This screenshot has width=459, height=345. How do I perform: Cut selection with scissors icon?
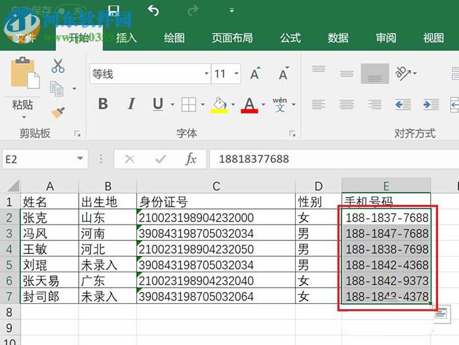(58, 65)
